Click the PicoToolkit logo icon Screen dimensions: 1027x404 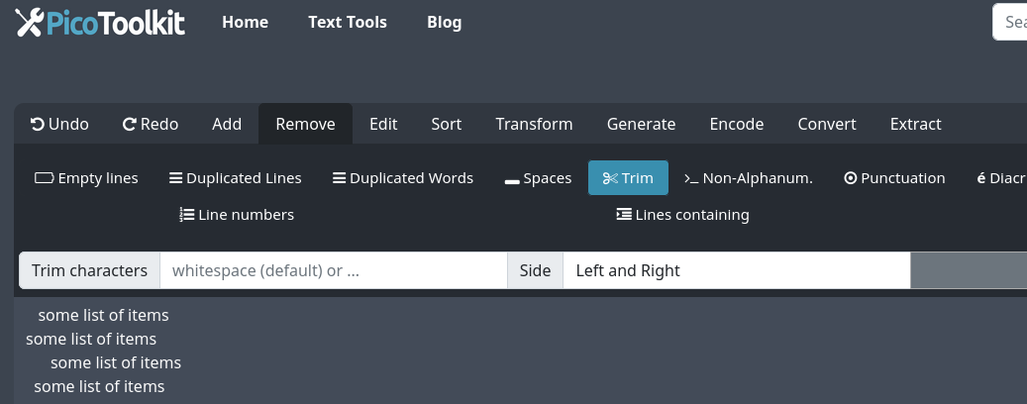tap(30, 22)
